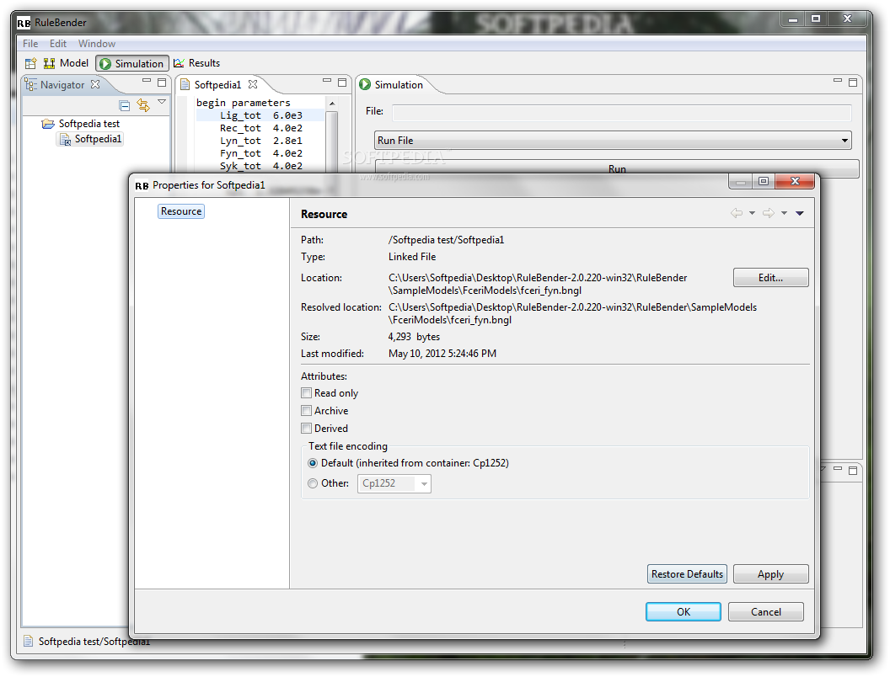Screen dimensions: 890x677
Task: Enable the Derived checkbox
Action: pos(307,428)
